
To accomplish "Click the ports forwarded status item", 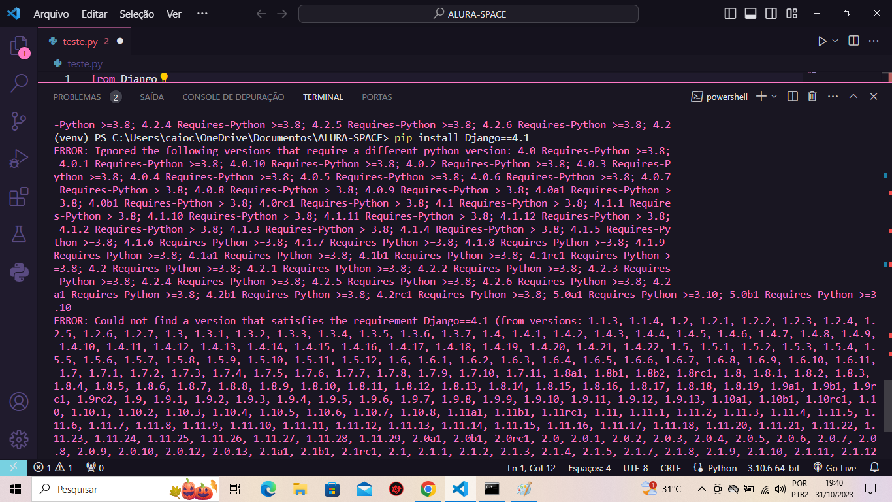I will [95, 468].
